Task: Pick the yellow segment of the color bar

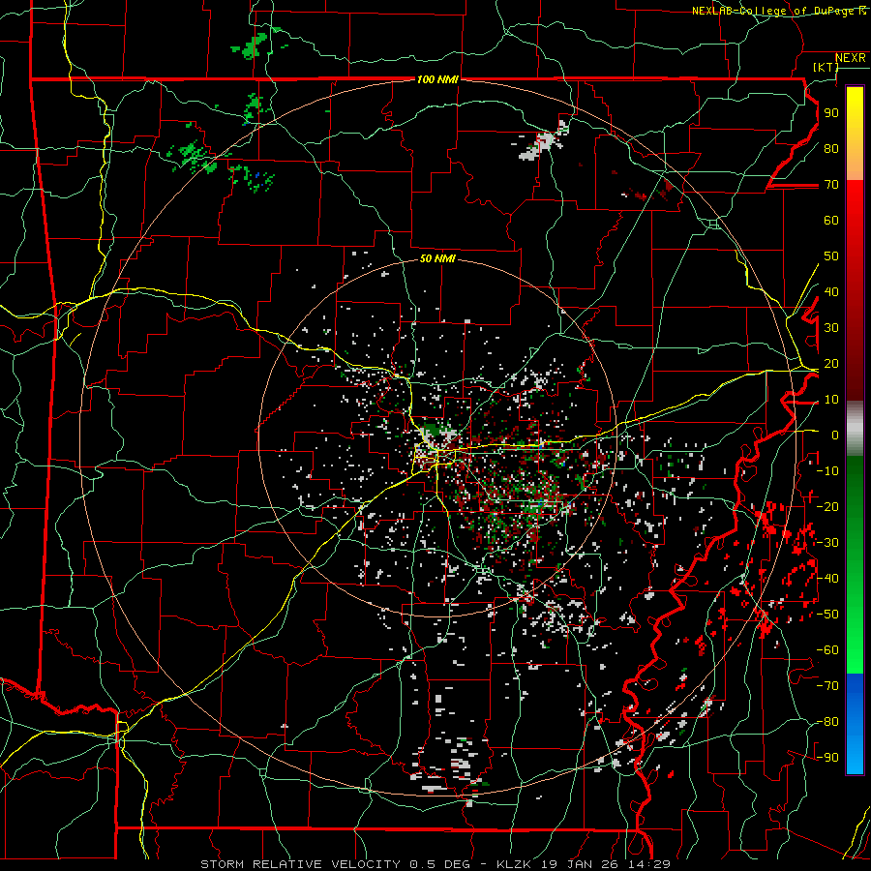Action: [855, 134]
